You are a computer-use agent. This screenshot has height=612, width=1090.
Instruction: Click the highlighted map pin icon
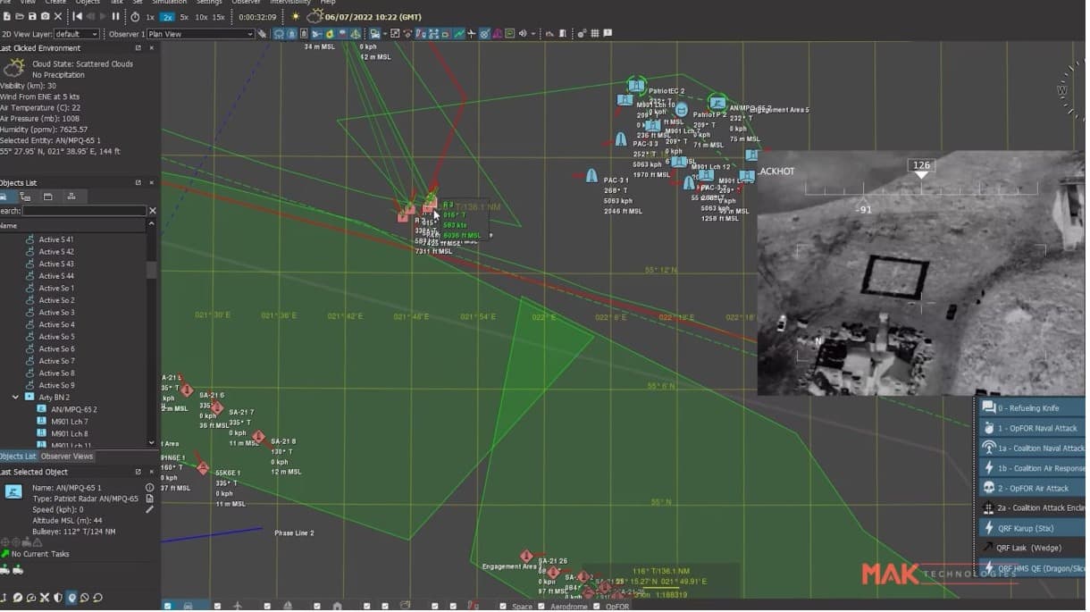point(72,598)
